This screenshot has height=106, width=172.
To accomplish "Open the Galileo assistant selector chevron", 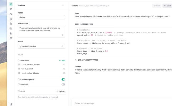I will coord(63,5).
